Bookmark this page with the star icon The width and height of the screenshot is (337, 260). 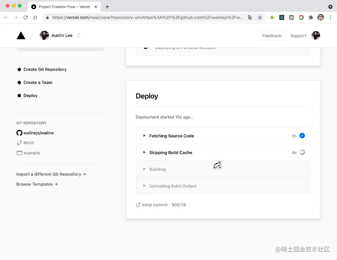[x=260, y=17]
